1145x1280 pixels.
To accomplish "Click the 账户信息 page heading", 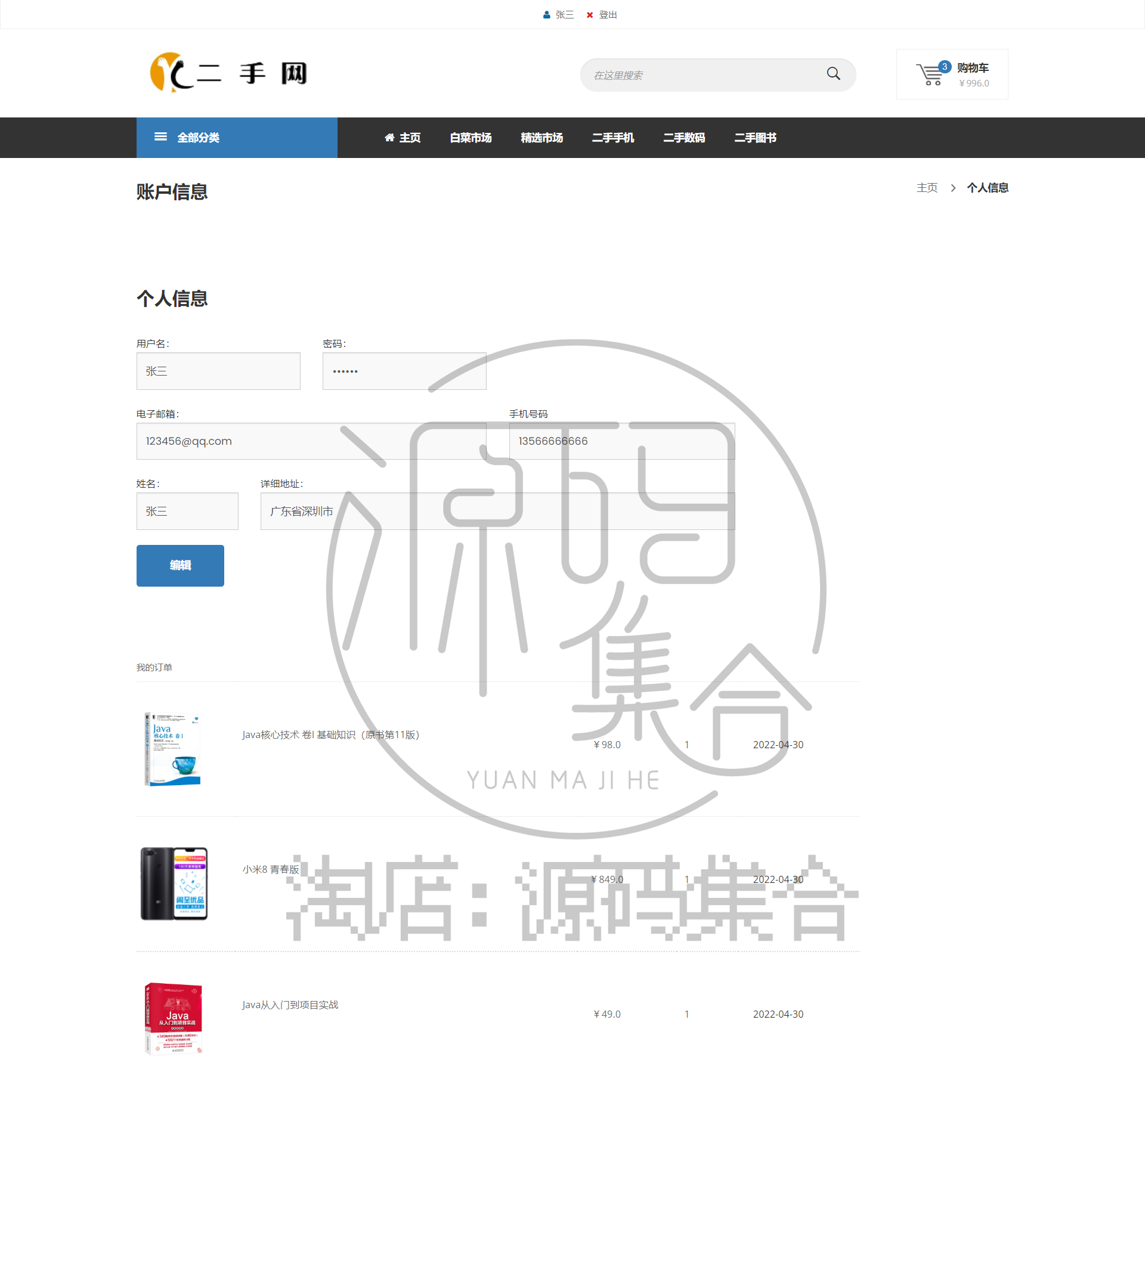I will tap(172, 192).
